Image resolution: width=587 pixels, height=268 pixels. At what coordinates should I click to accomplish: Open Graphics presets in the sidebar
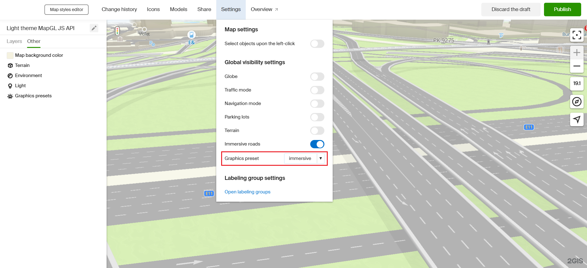point(33,96)
